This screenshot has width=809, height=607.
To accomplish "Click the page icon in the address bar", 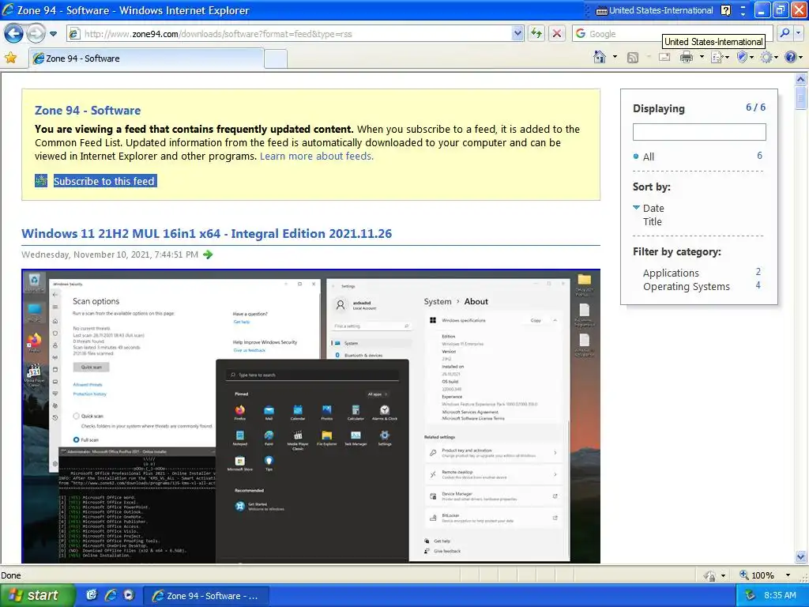I will coord(74,33).
